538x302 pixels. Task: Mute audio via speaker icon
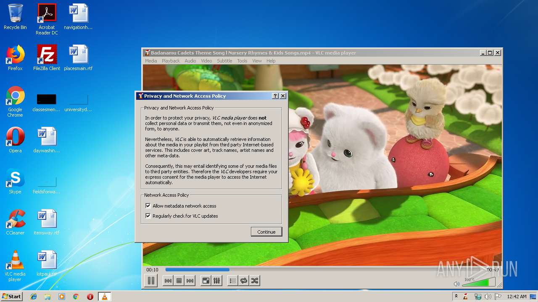click(x=457, y=284)
